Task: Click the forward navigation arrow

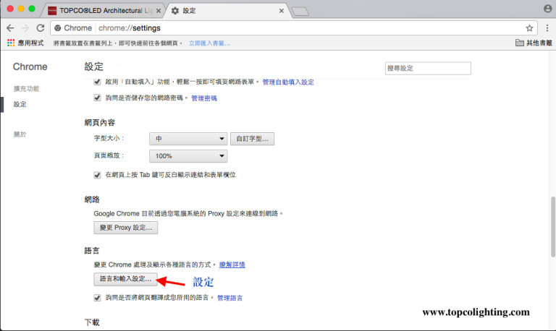Action: pos(25,28)
